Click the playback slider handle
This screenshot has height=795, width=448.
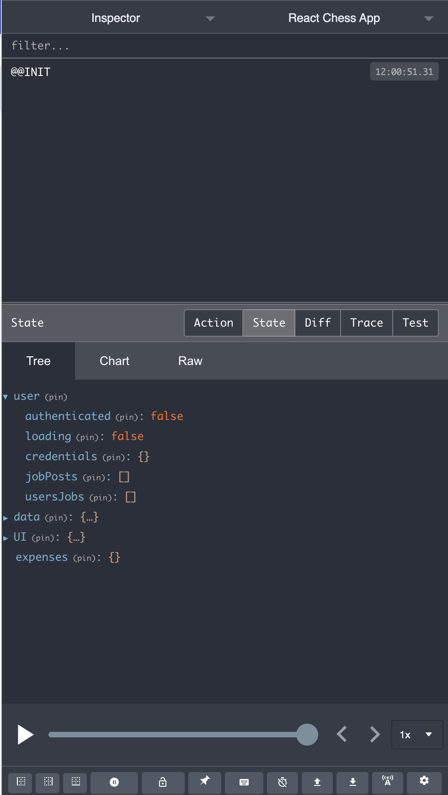pyautogui.click(x=307, y=735)
